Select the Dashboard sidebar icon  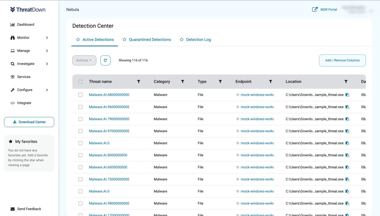pos(12,24)
